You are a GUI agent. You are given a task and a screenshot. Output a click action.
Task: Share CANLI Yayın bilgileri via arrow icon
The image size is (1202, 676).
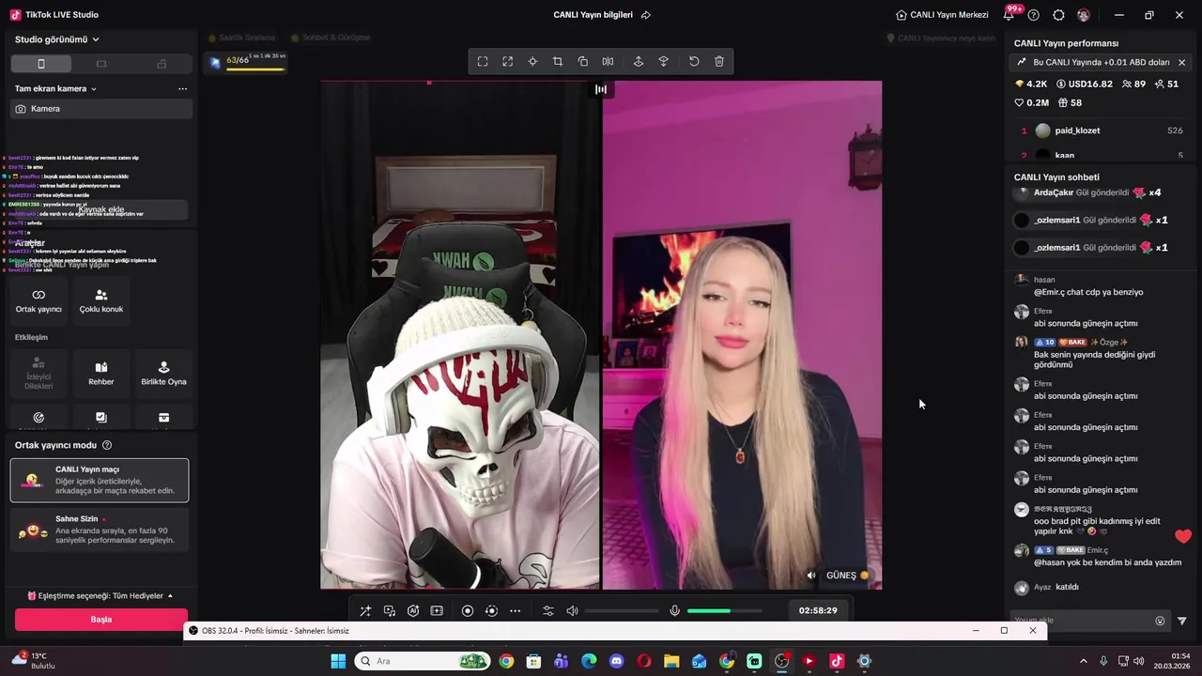pyautogui.click(x=646, y=15)
